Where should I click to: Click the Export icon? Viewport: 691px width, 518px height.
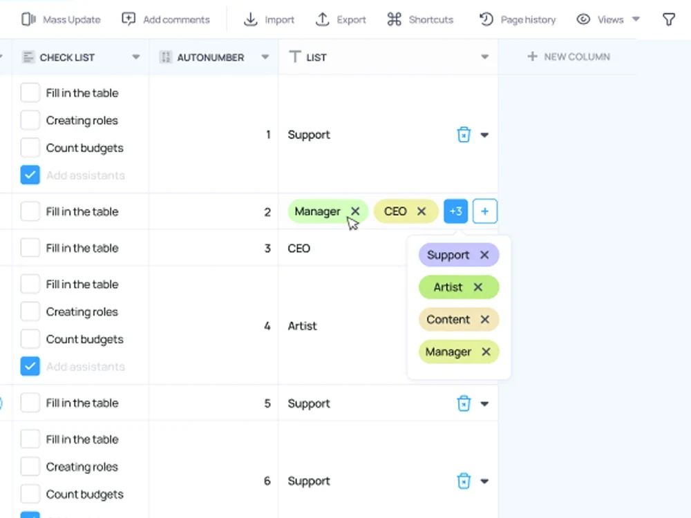(323, 19)
